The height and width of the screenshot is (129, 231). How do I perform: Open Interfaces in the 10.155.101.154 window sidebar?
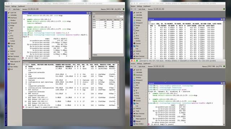tap(139, 18)
